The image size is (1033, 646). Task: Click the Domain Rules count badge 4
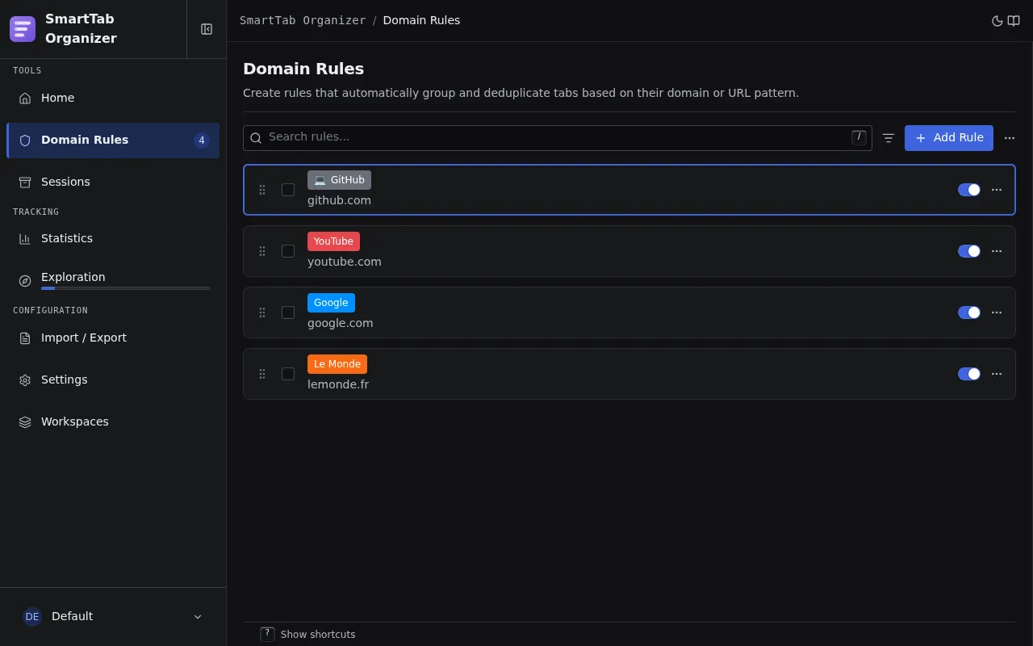click(202, 141)
